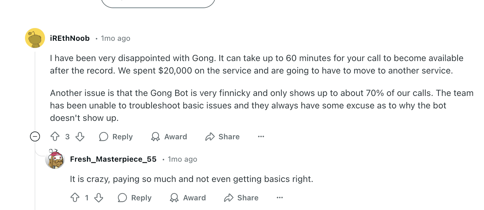Click Fresh_Masterpiece_55's avatar image

[55, 159]
